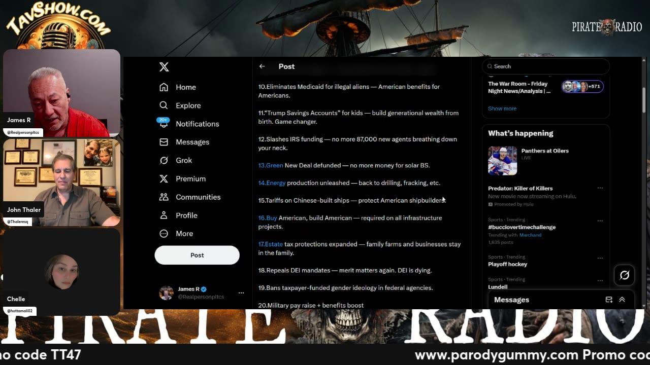Click the +571 listeners avatar badge
The height and width of the screenshot is (365, 650).
point(582,87)
